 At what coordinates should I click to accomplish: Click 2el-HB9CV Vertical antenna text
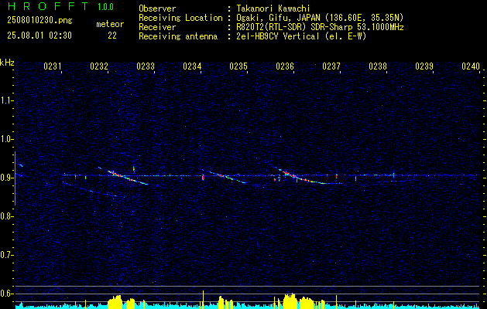[x=301, y=36]
